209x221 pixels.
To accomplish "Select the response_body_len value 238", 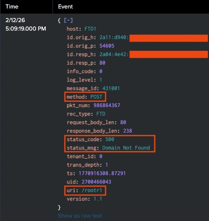I will [128, 131].
